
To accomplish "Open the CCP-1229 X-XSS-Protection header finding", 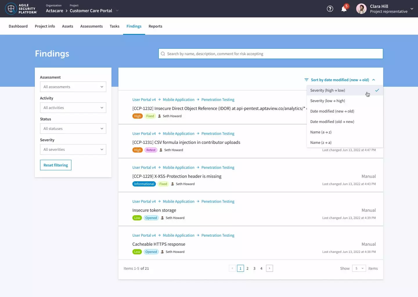I will tap(177, 176).
